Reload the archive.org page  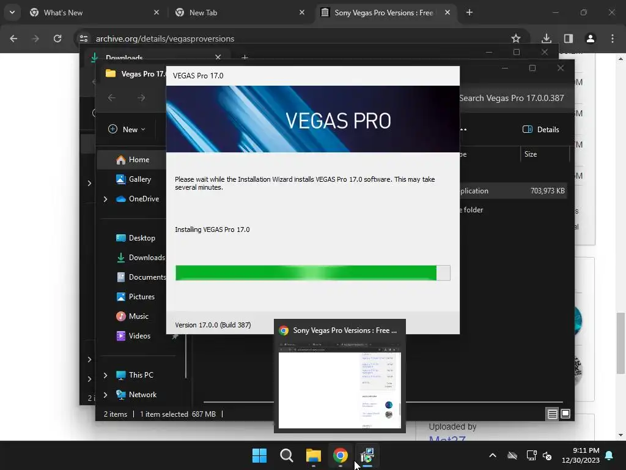(x=57, y=39)
